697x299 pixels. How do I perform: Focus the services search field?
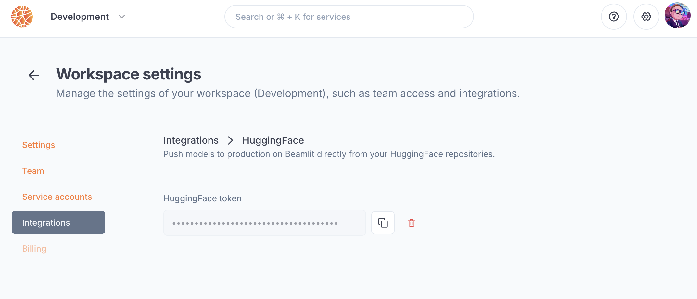349,17
